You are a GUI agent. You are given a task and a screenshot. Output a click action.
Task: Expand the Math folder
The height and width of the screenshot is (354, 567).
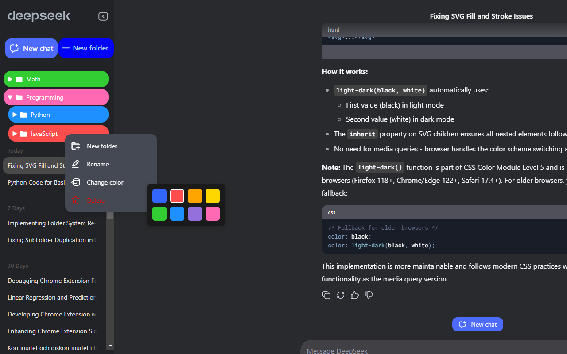(x=10, y=79)
